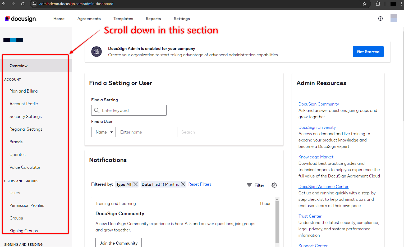
Task: Open browser extensions puzzle icon
Action: [x=378, y=4]
